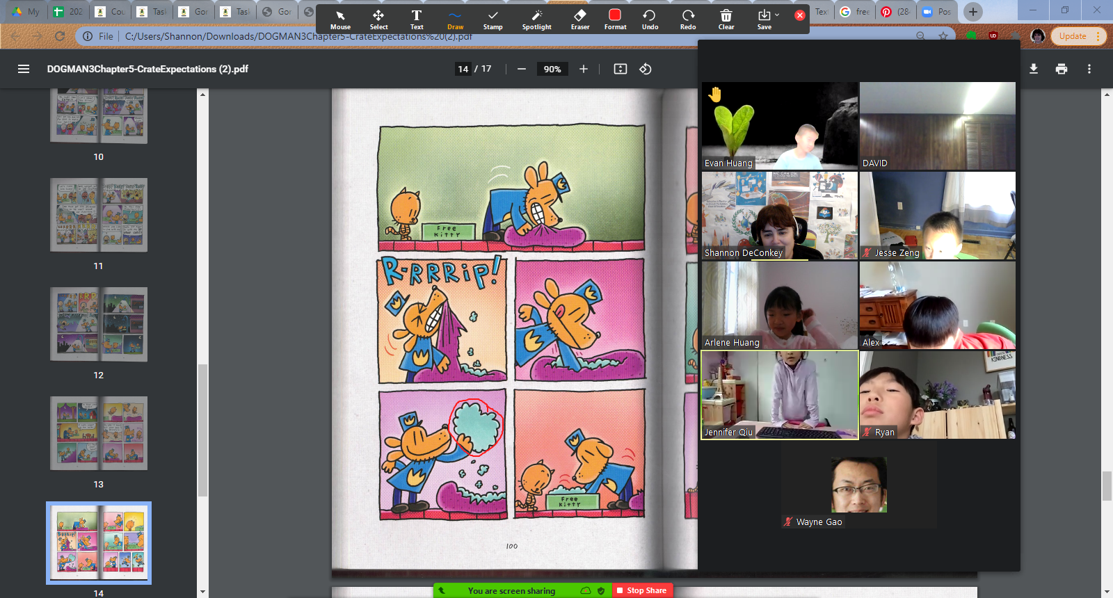Switch to the Pinterest tab
Viewport: 1113px width, 598px height.
pyautogui.click(x=895, y=12)
